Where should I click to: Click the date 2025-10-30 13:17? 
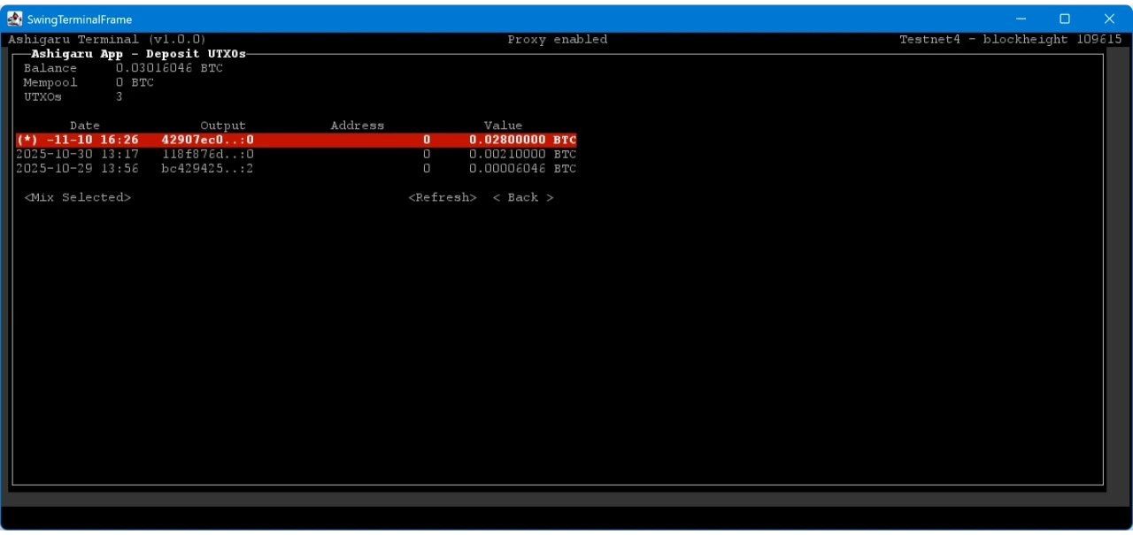(78, 154)
